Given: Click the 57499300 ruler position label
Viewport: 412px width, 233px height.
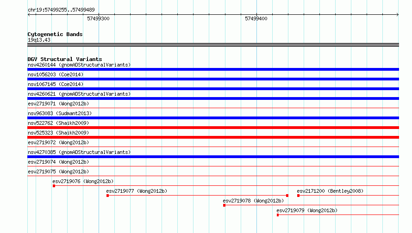Looking at the screenshot, I should click(98, 18).
